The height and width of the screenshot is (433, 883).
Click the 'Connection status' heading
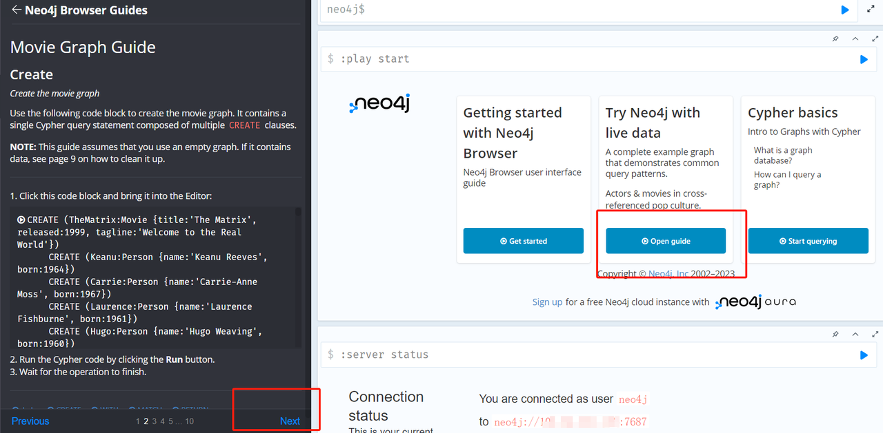click(386, 406)
